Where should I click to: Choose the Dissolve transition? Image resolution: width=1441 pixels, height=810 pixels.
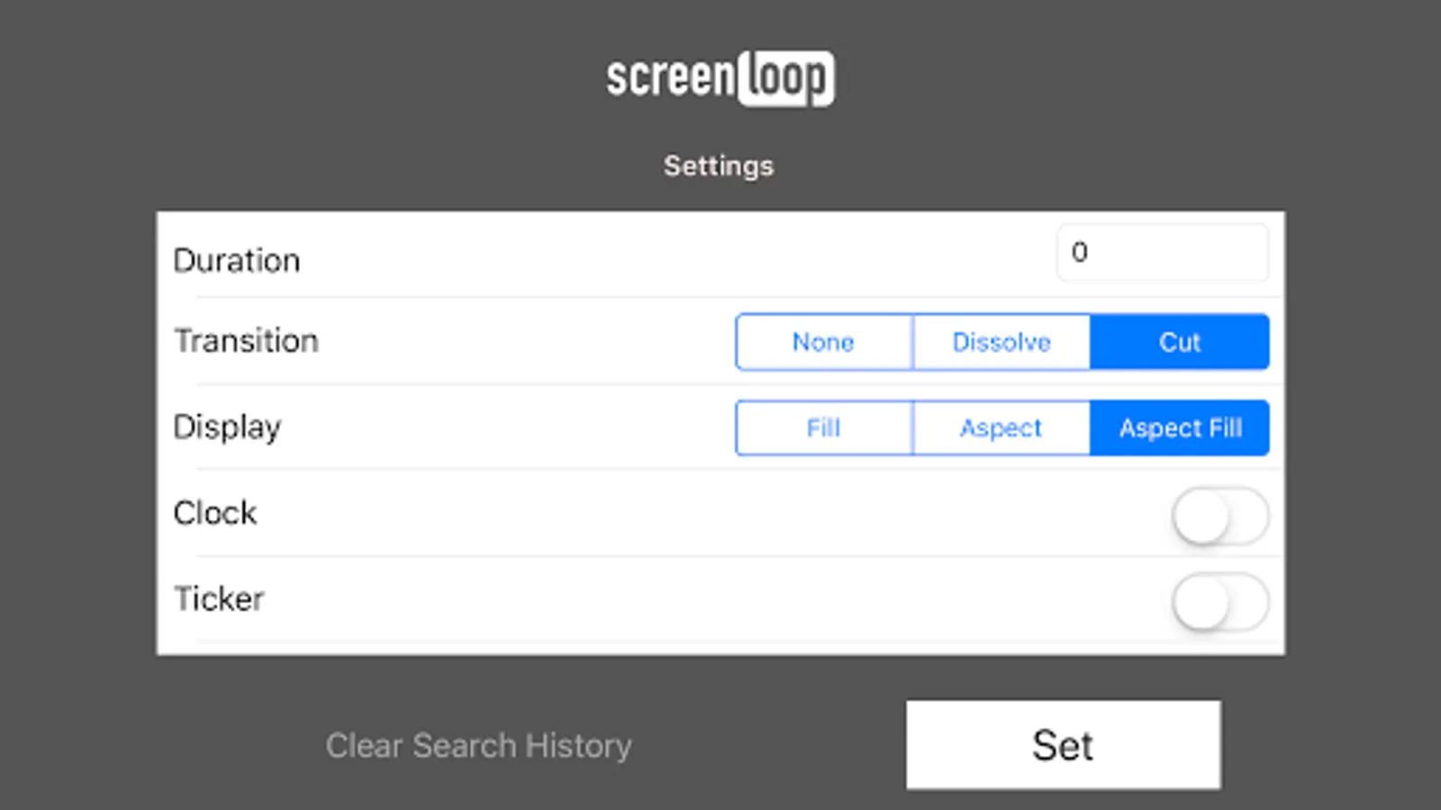(1001, 342)
